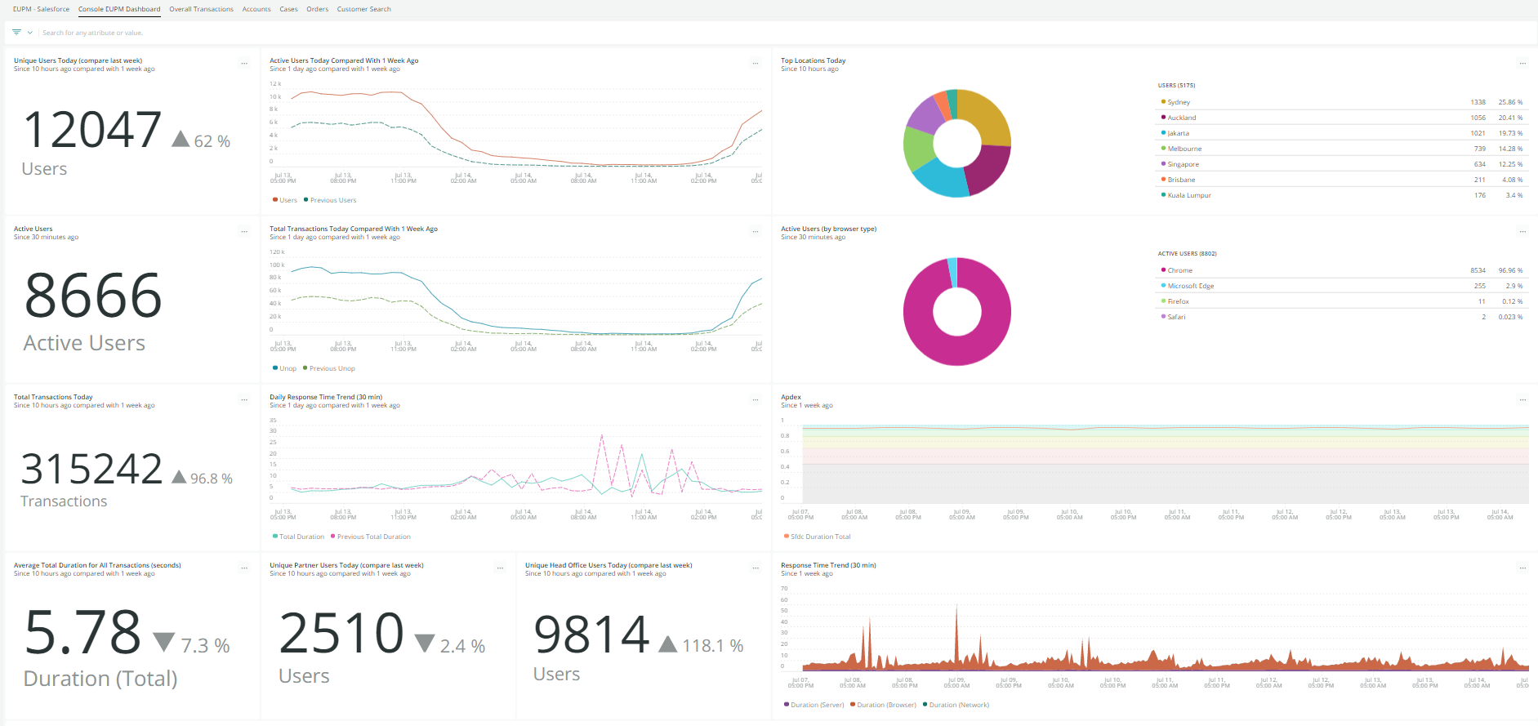Click the 12047 unique users value
This screenshot has height=726, width=1538.
92,130
